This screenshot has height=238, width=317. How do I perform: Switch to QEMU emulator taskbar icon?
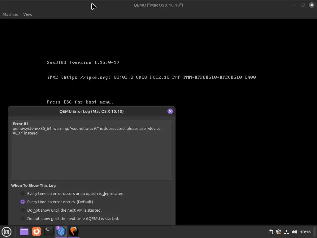point(74,232)
